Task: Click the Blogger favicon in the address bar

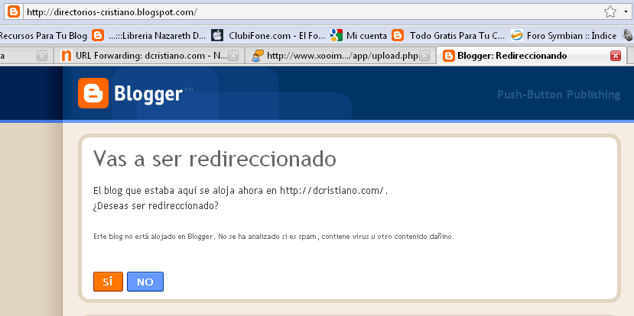Action: (14, 11)
